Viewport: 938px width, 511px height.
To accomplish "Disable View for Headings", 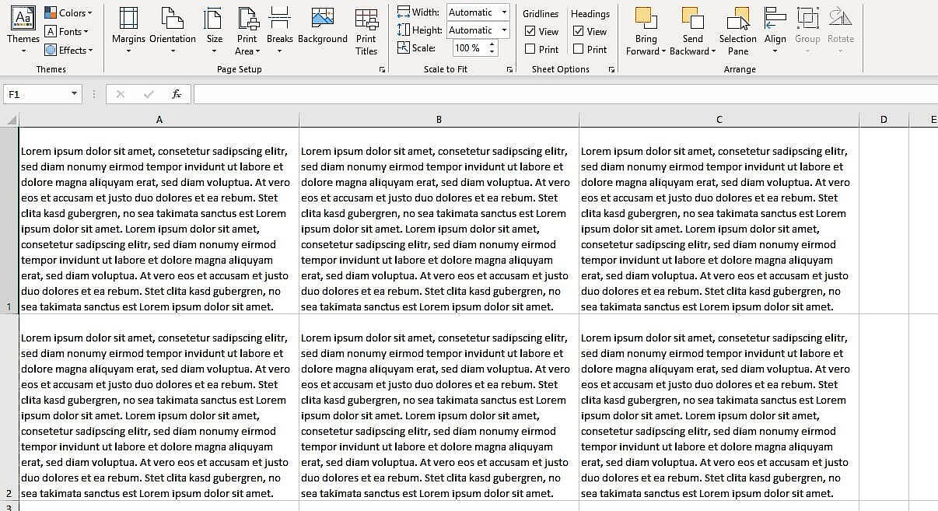I will [x=579, y=31].
